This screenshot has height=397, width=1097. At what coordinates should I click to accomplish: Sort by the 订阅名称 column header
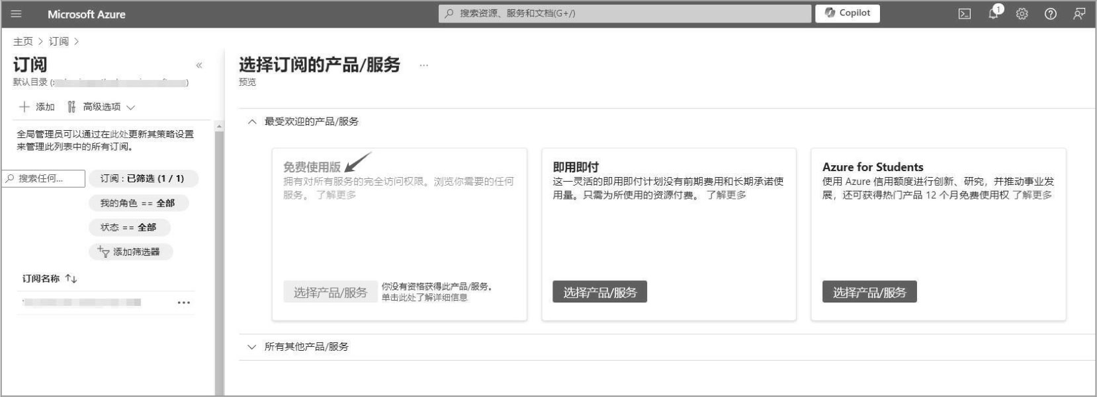[x=50, y=279]
